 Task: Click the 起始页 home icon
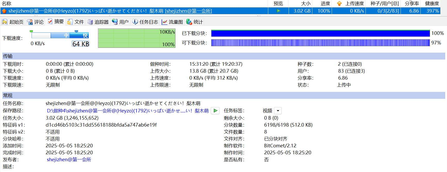pyautogui.click(x=5, y=22)
